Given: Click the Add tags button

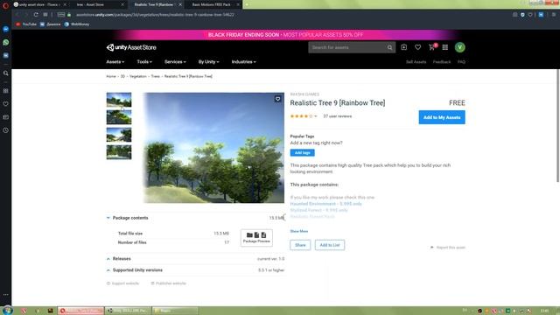Looking at the screenshot, I should point(302,152).
